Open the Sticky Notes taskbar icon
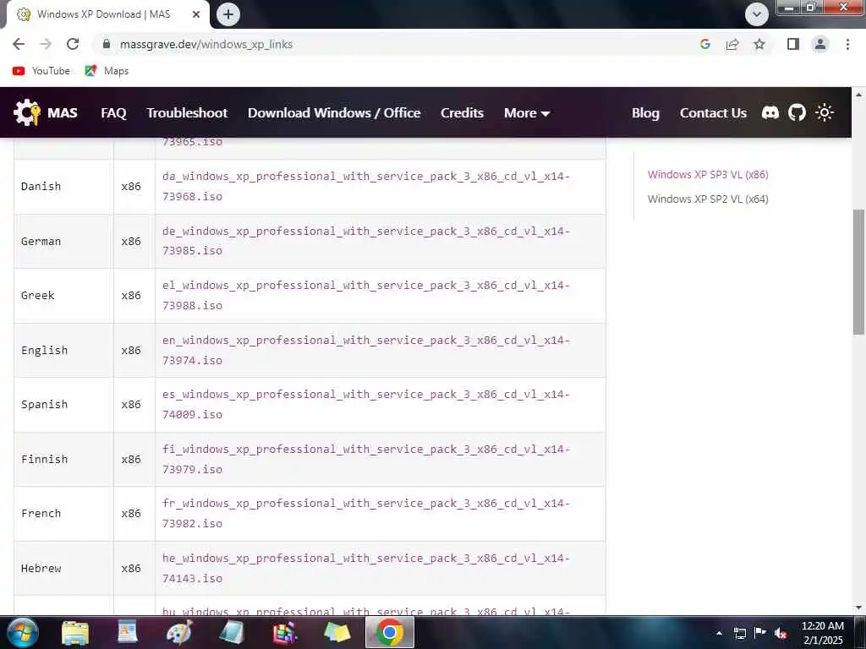The height and width of the screenshot is (649, 866). [337, 632]
